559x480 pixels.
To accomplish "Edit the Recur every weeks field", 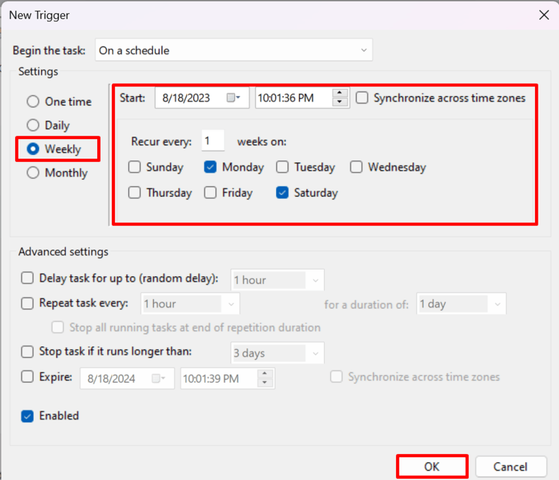I will 212,141.
